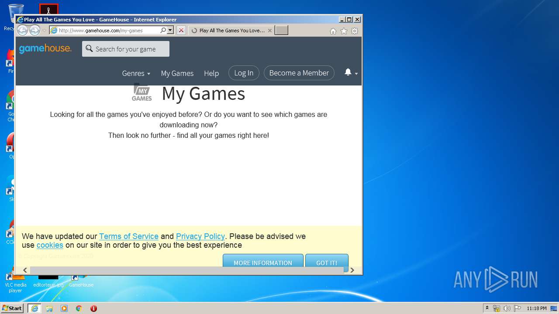
Task: Click the volume speaker tray icon
Action: tap(507, 308)
